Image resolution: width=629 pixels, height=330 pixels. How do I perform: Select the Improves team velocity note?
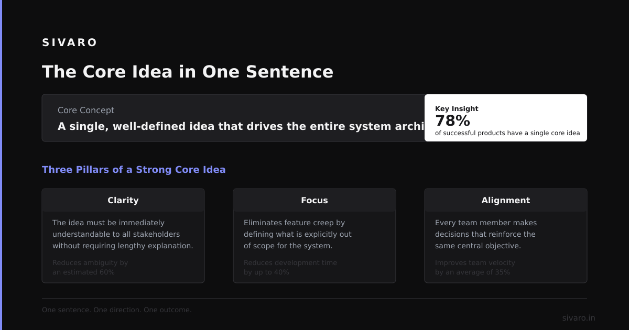coord(475,268)
